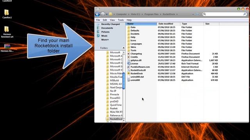Select Vista (C:) in the address breadcrumb
The width and height of the screenshot is (250, 140).
tap(136, 14)
